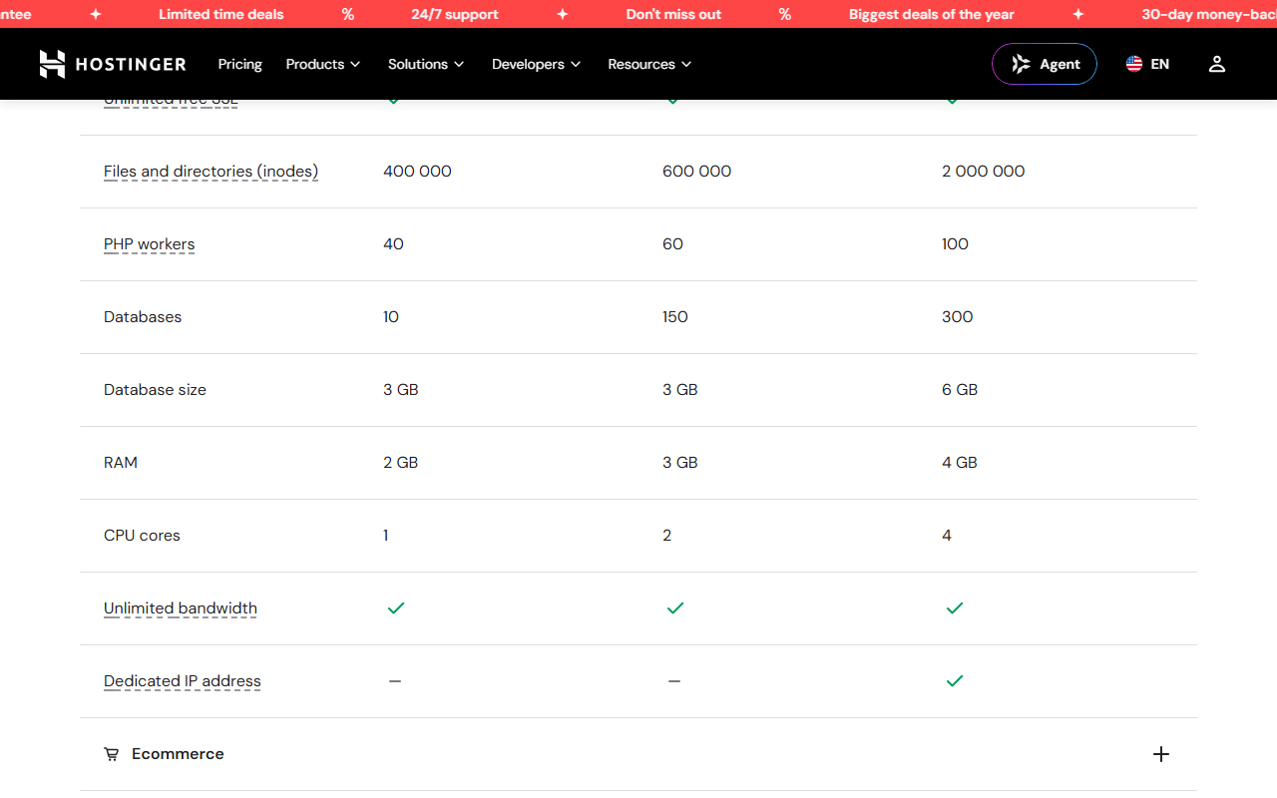Open the Resources dropdown menu
This screenshot has width=1277, height=798.
click(649, 64)
